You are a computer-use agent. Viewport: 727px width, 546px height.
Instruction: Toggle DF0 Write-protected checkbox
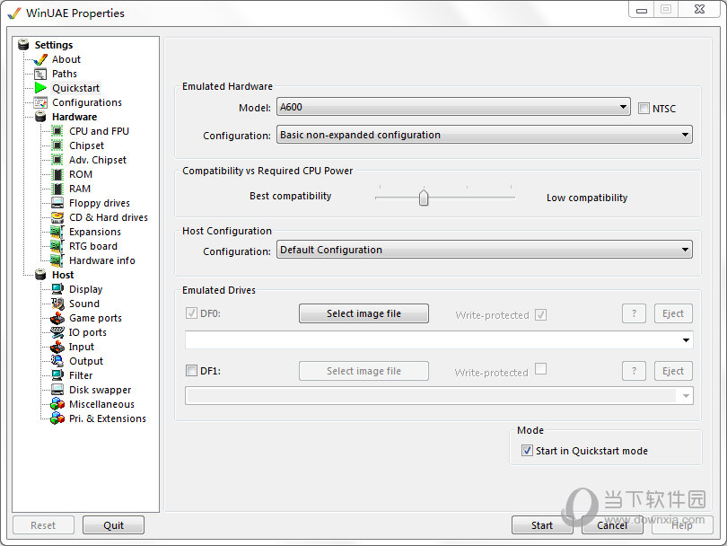[x=540, y=315]
